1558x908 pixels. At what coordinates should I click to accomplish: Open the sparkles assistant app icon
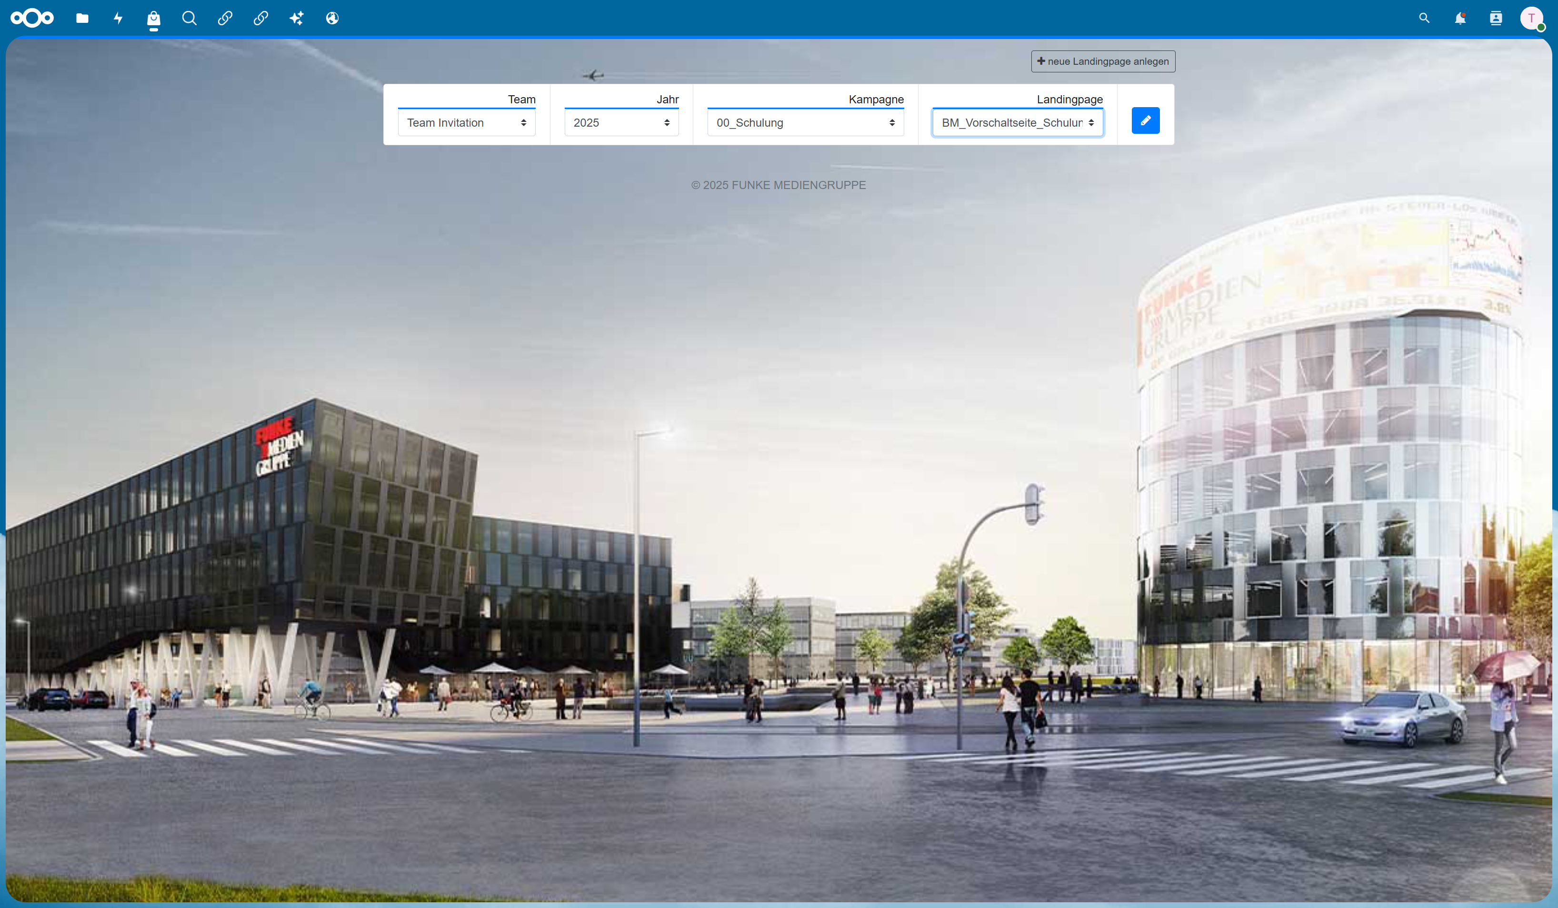(297, 18)
